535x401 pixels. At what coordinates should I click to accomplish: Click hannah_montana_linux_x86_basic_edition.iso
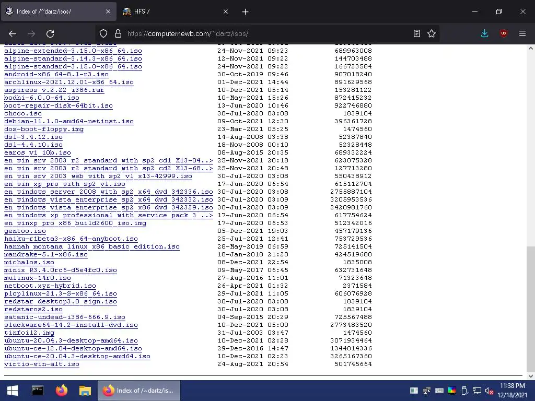point(92,247)
